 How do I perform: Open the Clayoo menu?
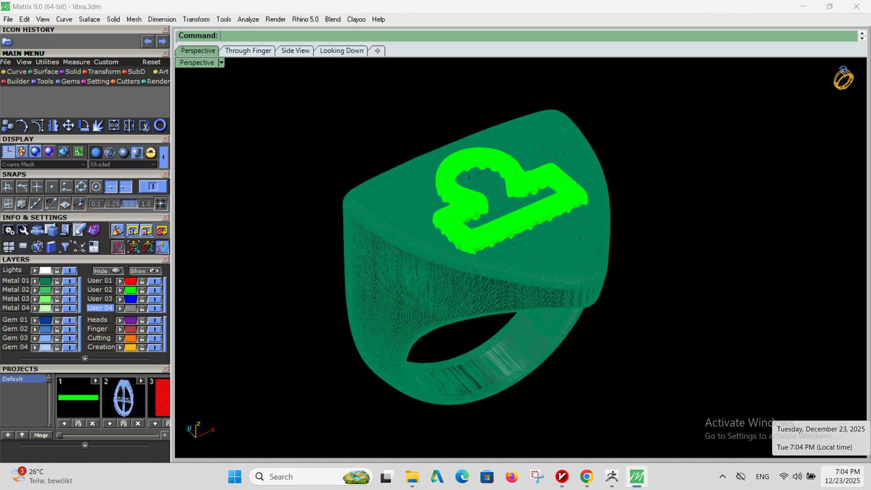click(x=356, y=20)
